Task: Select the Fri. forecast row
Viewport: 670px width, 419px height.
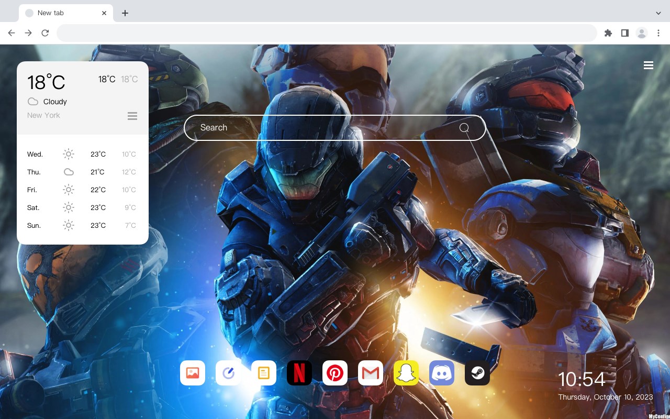Action: (83, 190)
